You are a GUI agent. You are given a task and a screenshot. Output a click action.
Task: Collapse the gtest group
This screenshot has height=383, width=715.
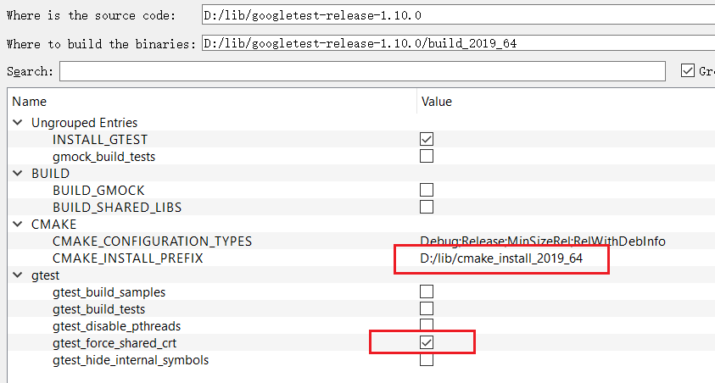point(18,275)
